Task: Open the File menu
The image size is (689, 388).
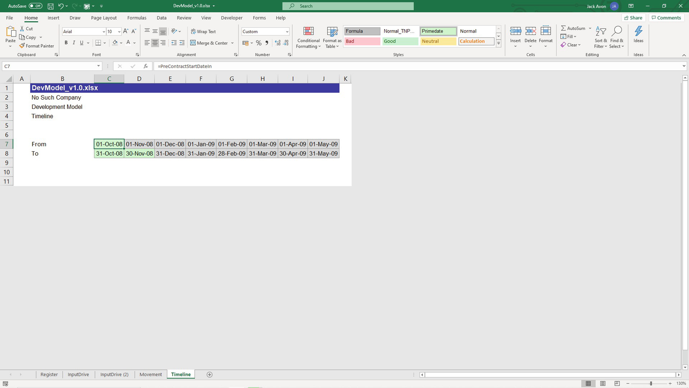Action: coord(10,18)
